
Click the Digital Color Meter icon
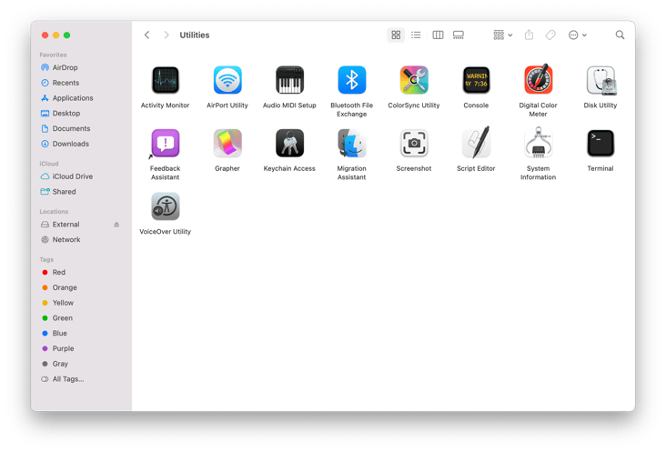pos(538,80)
